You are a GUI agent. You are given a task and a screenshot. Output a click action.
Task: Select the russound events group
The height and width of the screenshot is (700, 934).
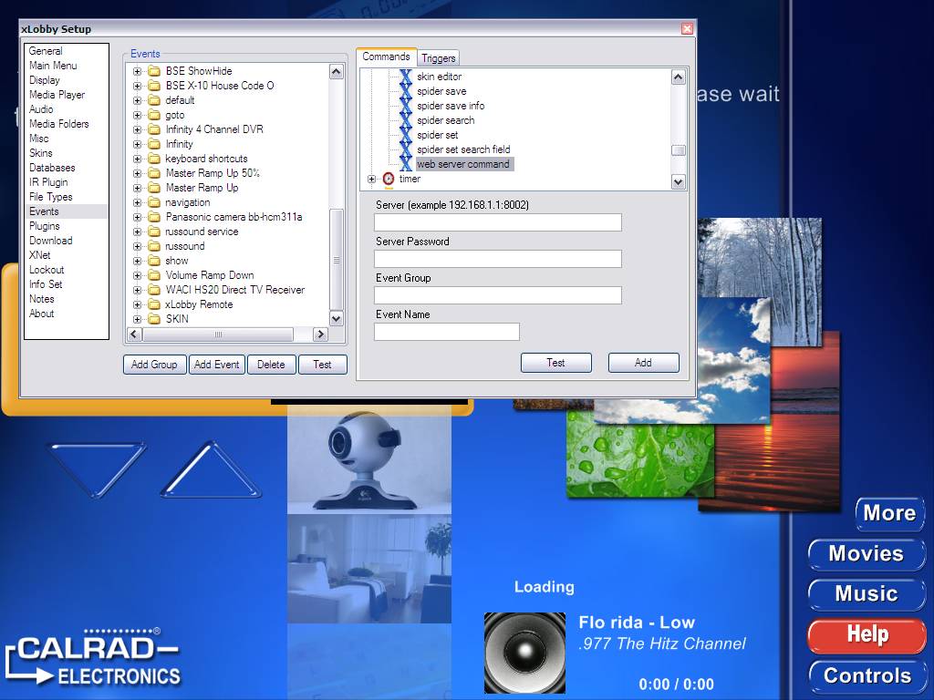click(x=184, y=246)
